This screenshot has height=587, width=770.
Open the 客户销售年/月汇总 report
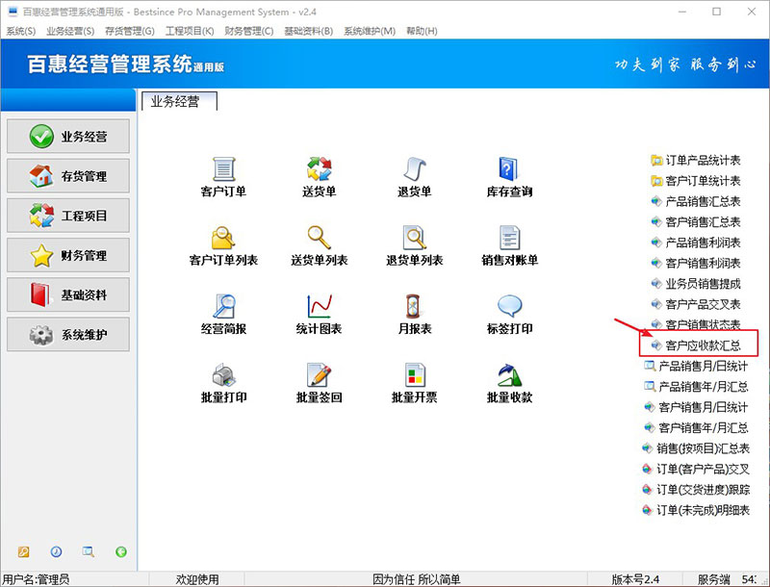pyautogui.click(x=696, y=428)
